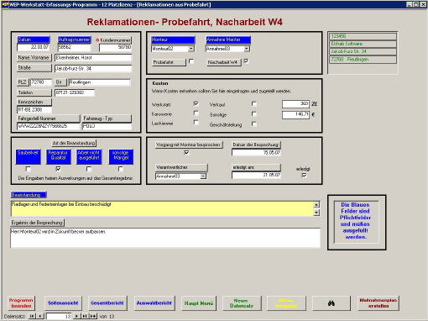Enable the Karosserie checkbox

[196, 113]
